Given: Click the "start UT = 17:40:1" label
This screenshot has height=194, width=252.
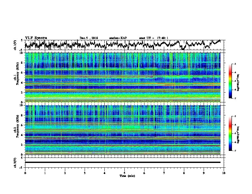Looking at the screenshot, I should pyautogui.click(x=154, y=38).
